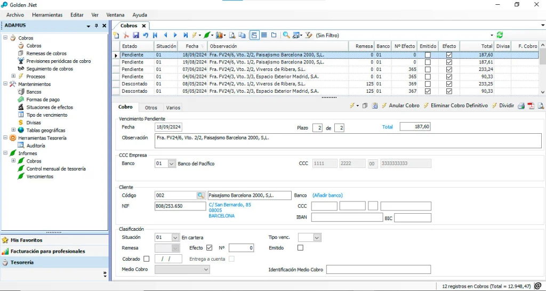
Task: Toggle the Efecto checkbox in Clasificación
Action: coord(209,248)
